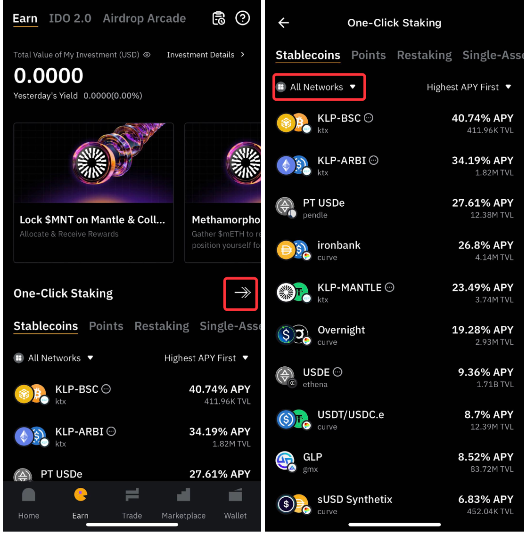Toggle investment value visibility eye icon
The height and width of the screenshot is (534, 526).
click(x=147, y=55)
